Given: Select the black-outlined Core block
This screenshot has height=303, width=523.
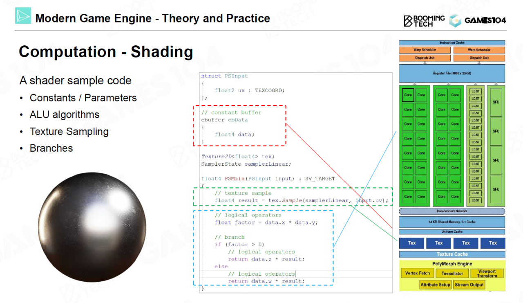Looking at the screenshot, I should click(408, 95).
